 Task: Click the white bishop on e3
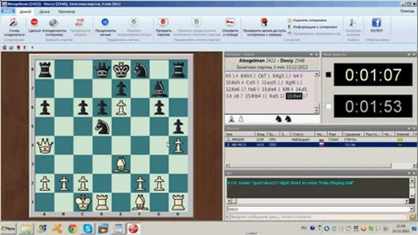tap(121, 164)
